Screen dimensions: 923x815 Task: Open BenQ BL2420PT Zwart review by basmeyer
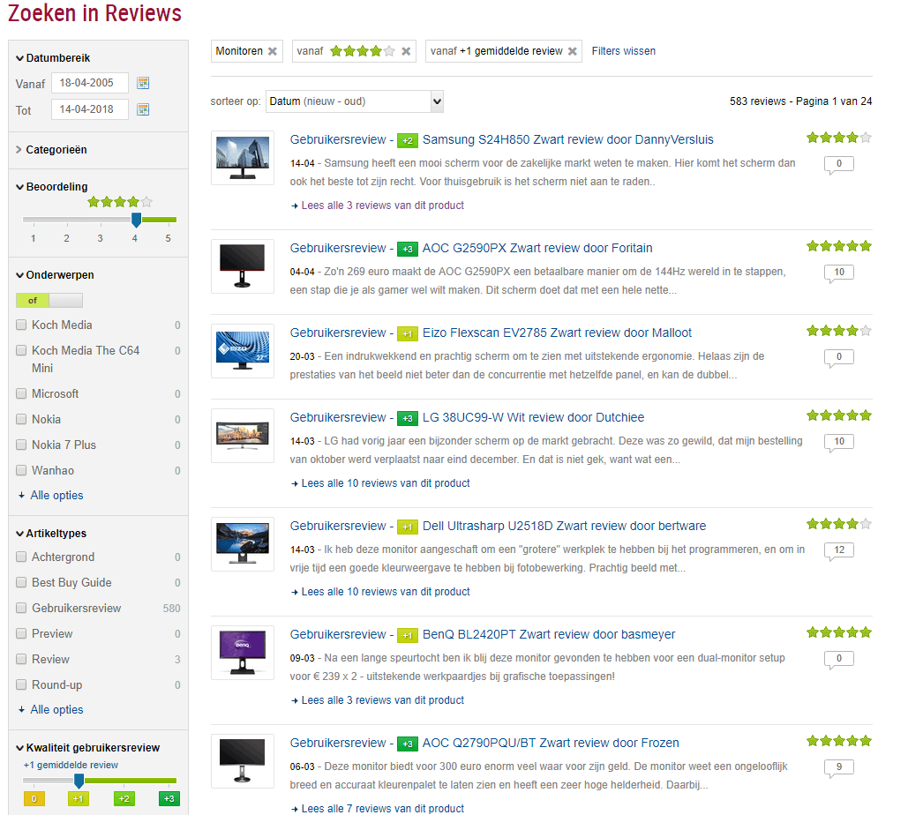pos(549,634)
